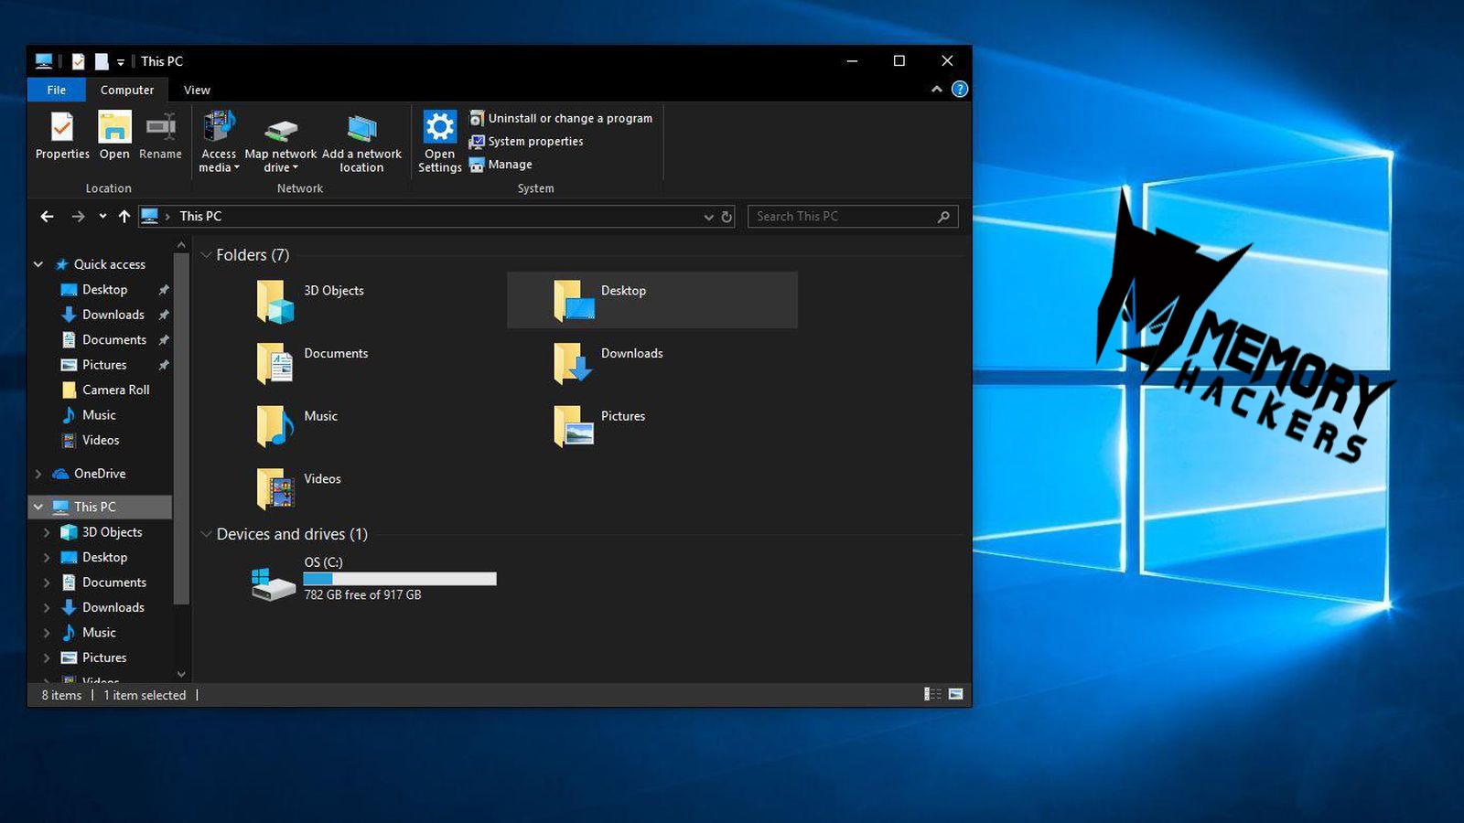
Task: Select Camera Roll in the sidebar
Action: 115,390
